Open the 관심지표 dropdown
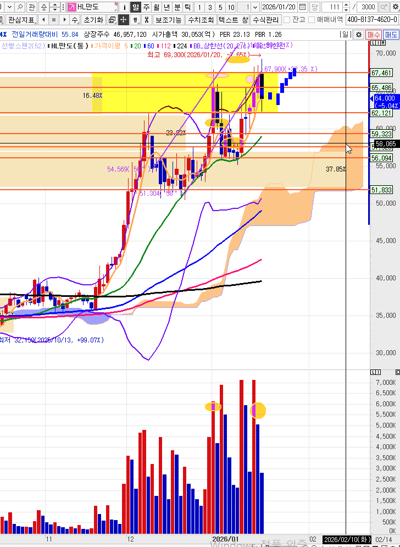 click(x=21, y=20)
